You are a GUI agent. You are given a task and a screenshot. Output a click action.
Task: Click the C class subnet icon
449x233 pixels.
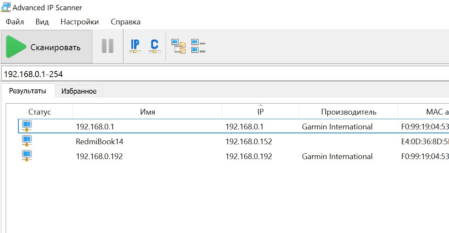tap(154, 46)
